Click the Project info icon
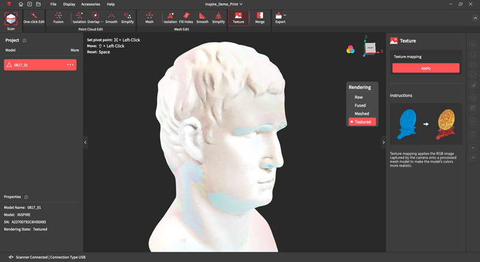Screen dimensions: 480x262 click(25, 40)
